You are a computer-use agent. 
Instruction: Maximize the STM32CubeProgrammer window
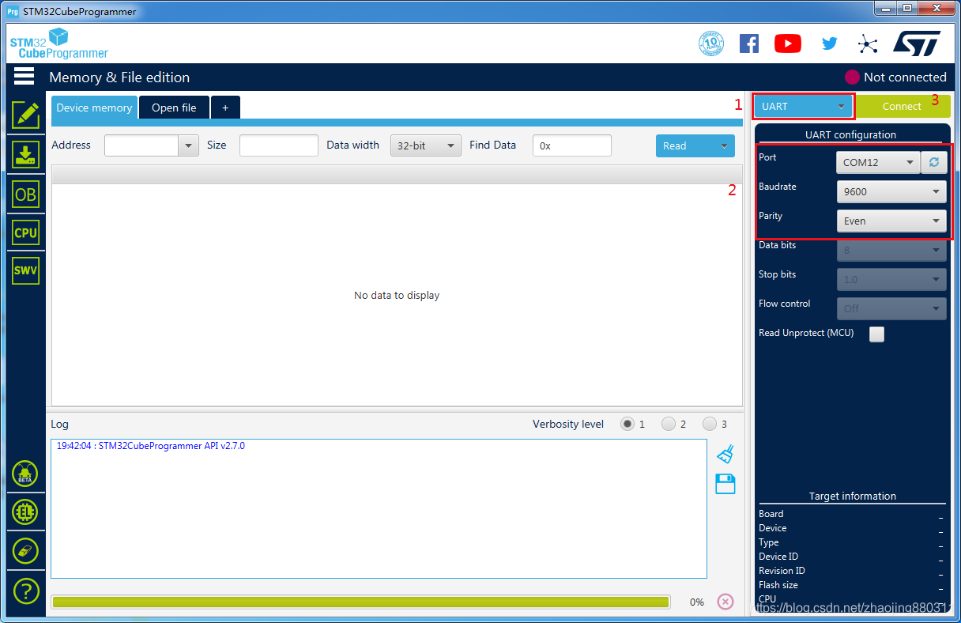[x=906, y=8]
